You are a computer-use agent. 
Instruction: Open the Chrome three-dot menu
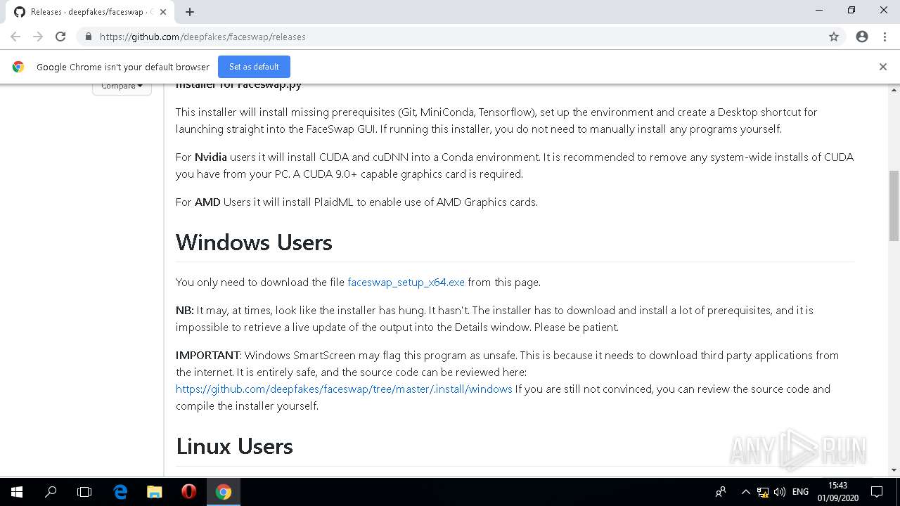[885, 37]
